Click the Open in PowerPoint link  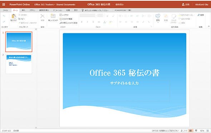coord(123,10)
